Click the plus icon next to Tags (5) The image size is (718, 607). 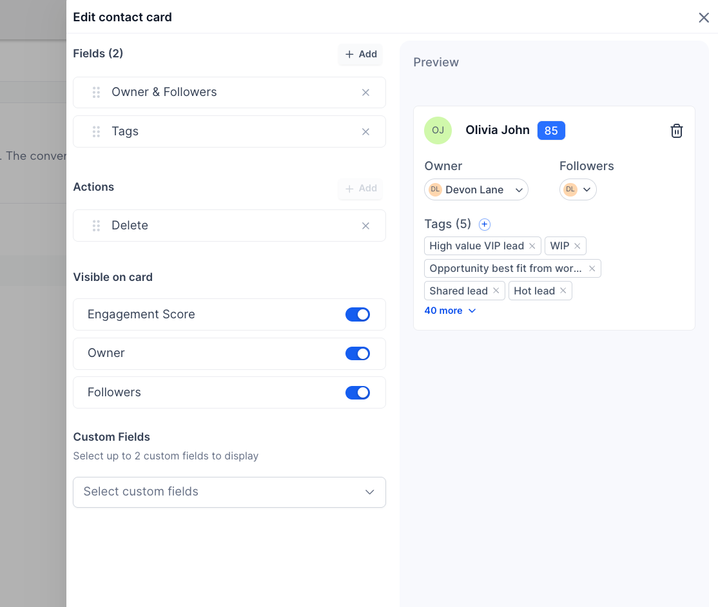[485, 224]
